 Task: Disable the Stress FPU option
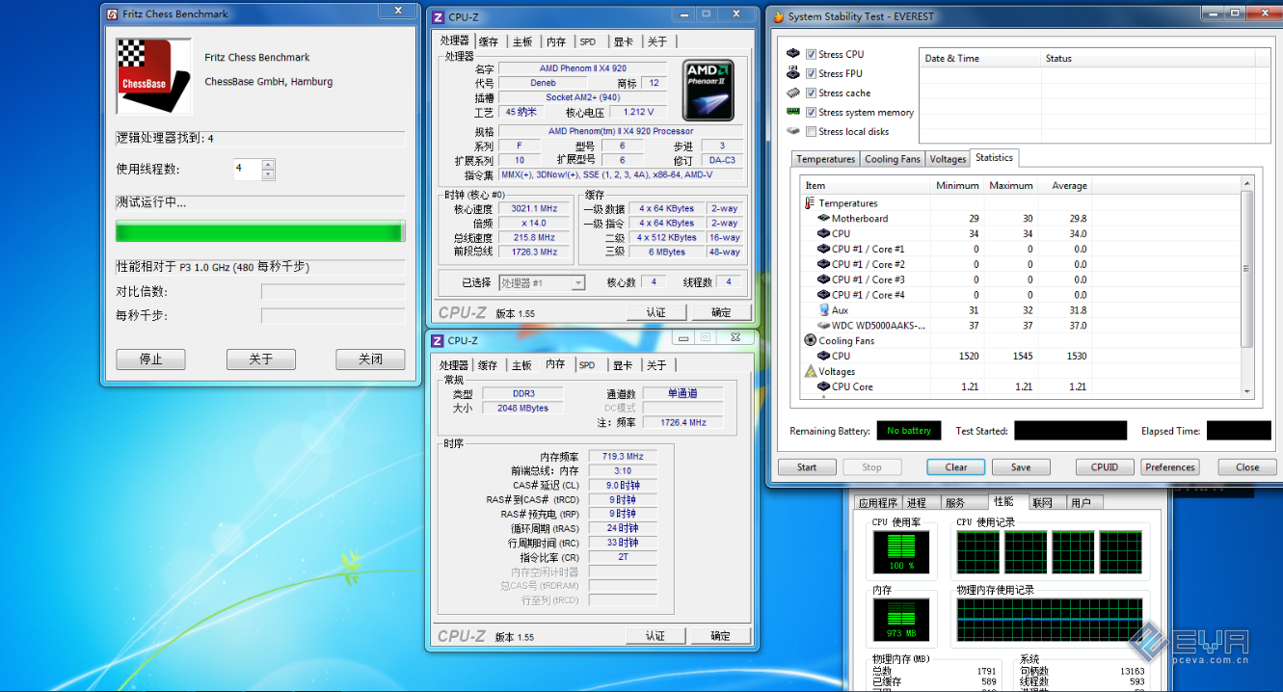(812, 74)
